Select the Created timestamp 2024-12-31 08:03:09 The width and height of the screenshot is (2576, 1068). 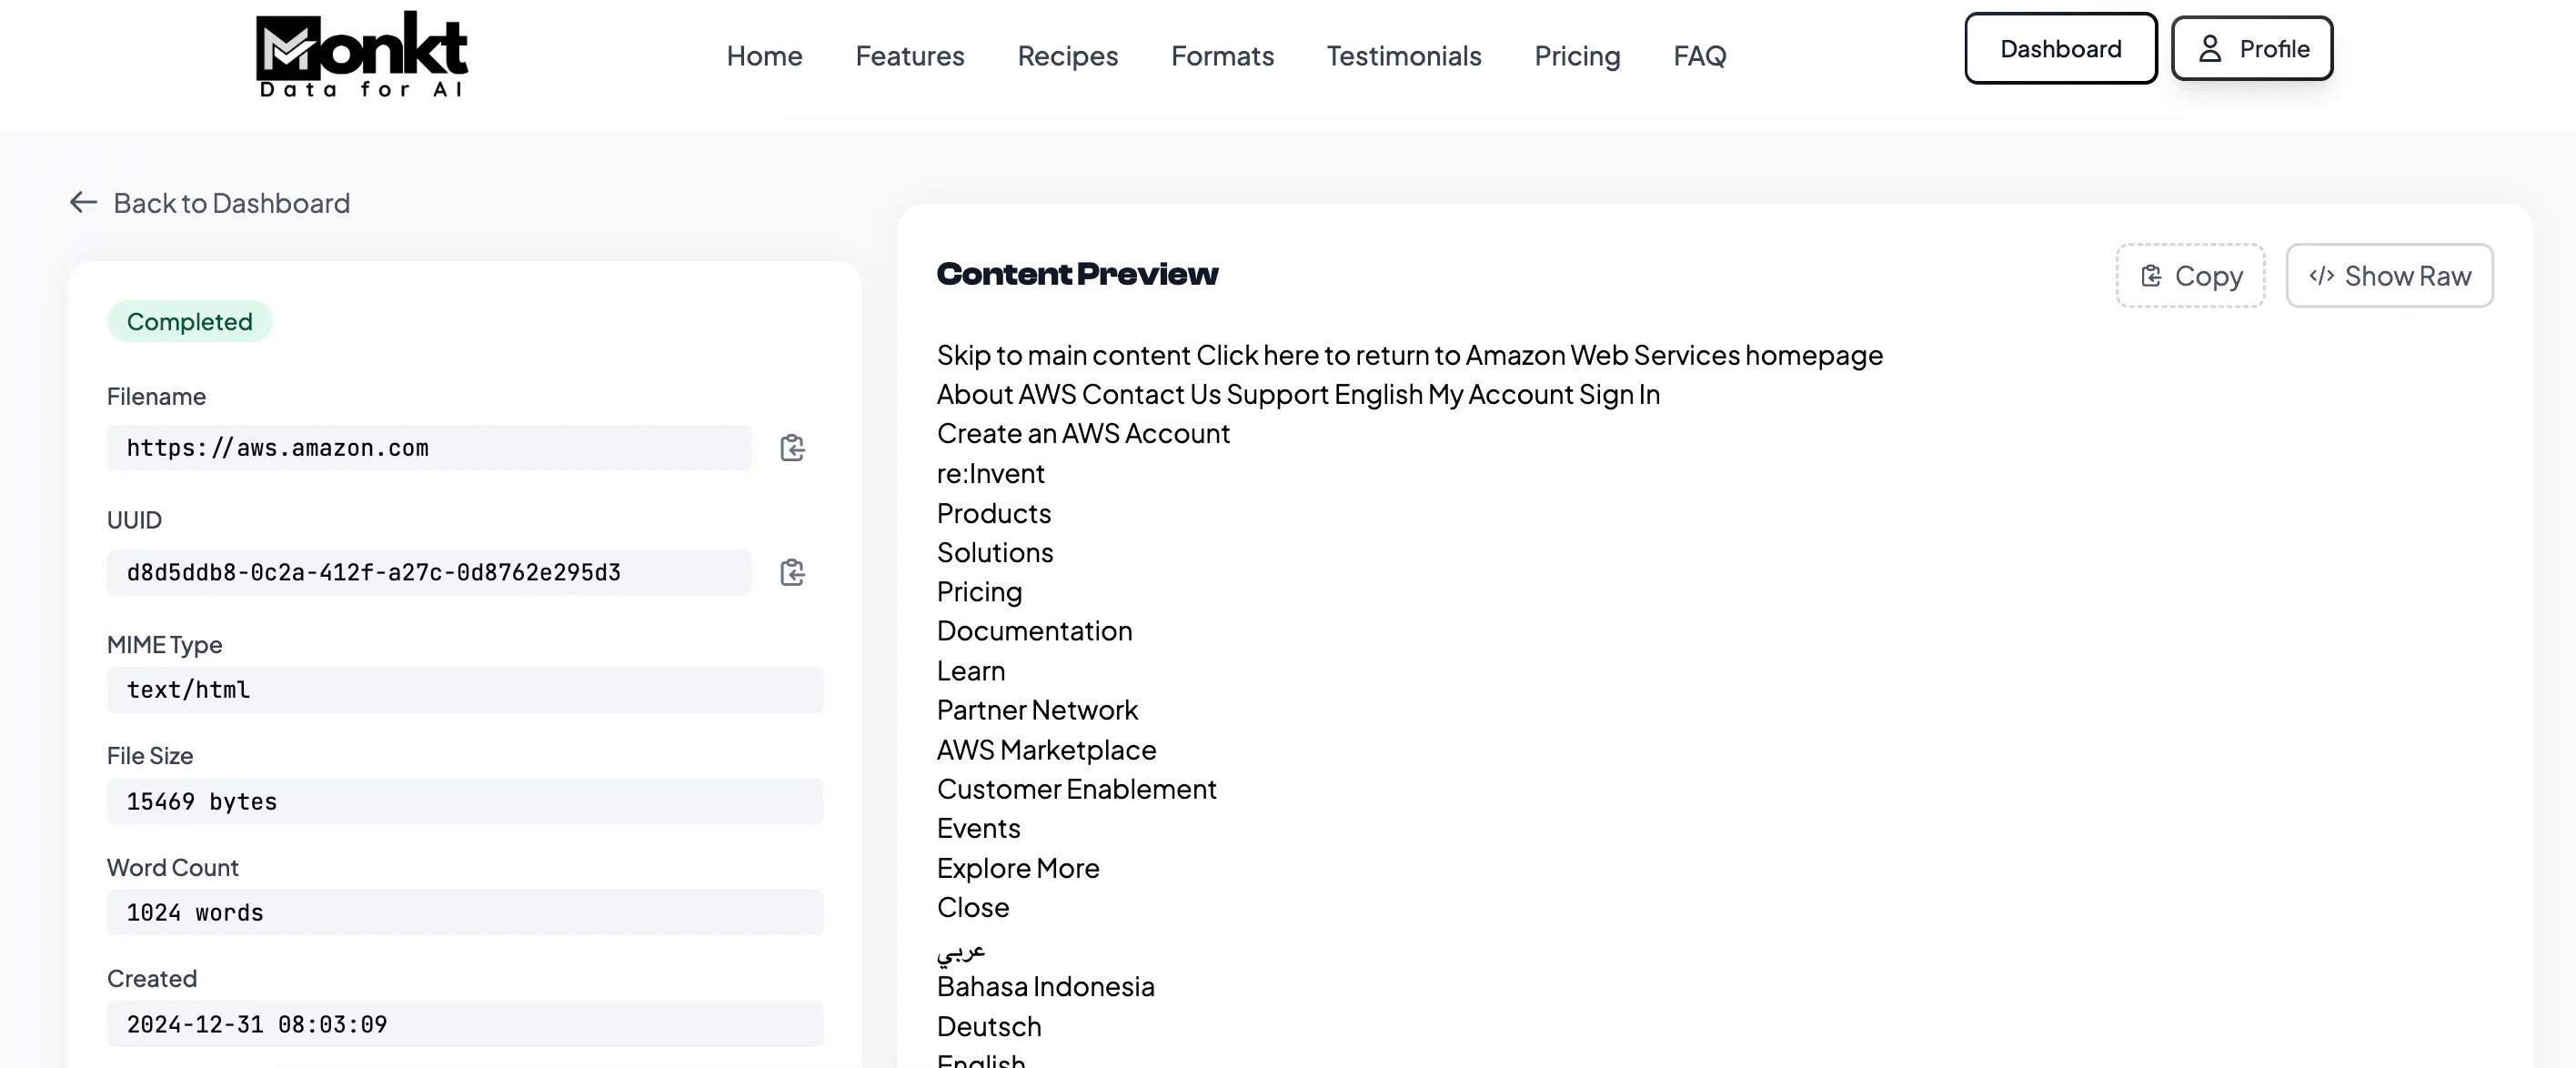(x=465, y=1024)
